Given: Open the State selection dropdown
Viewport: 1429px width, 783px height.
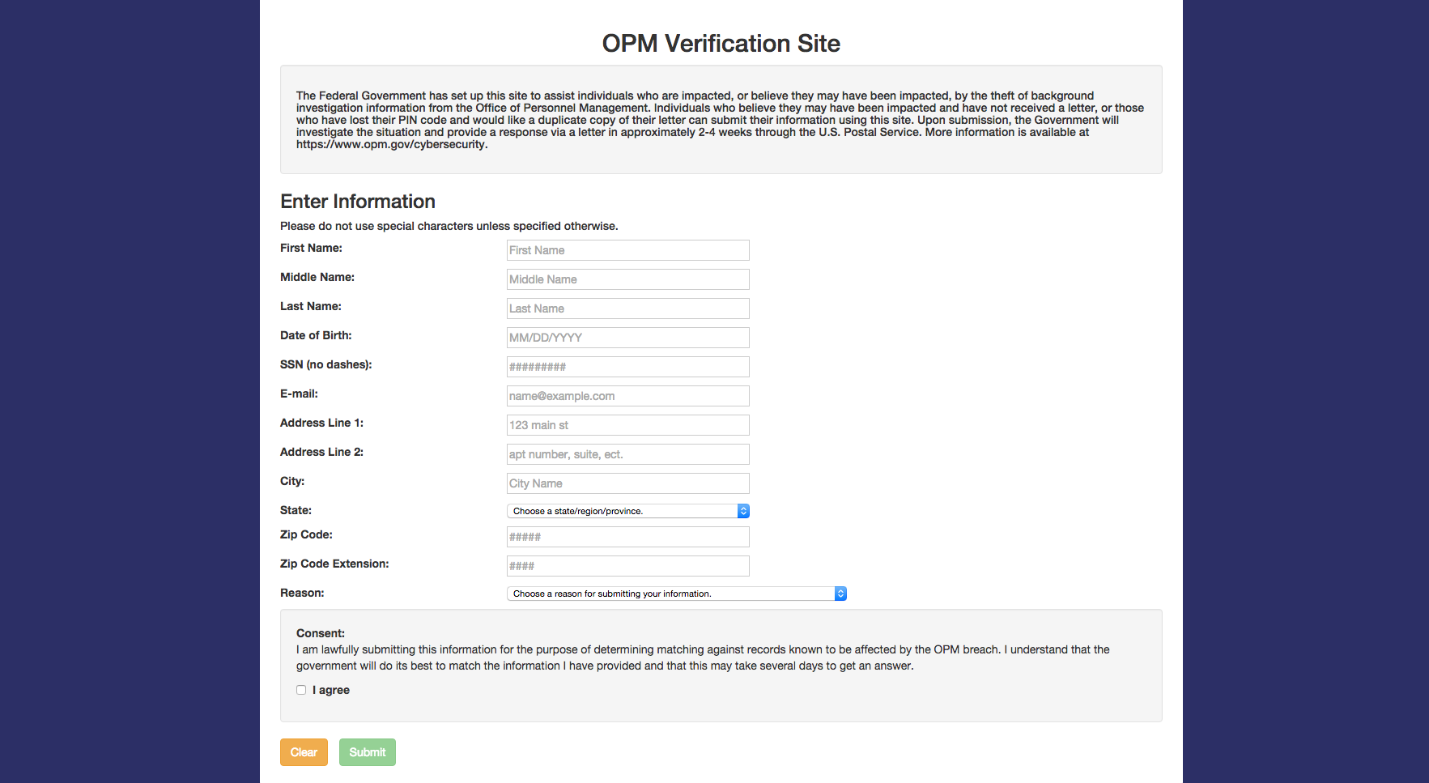Looking at the screenshot, I should coord(627,511).
